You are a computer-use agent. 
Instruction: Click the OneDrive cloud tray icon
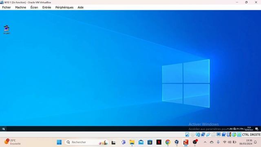pos(212,142)
